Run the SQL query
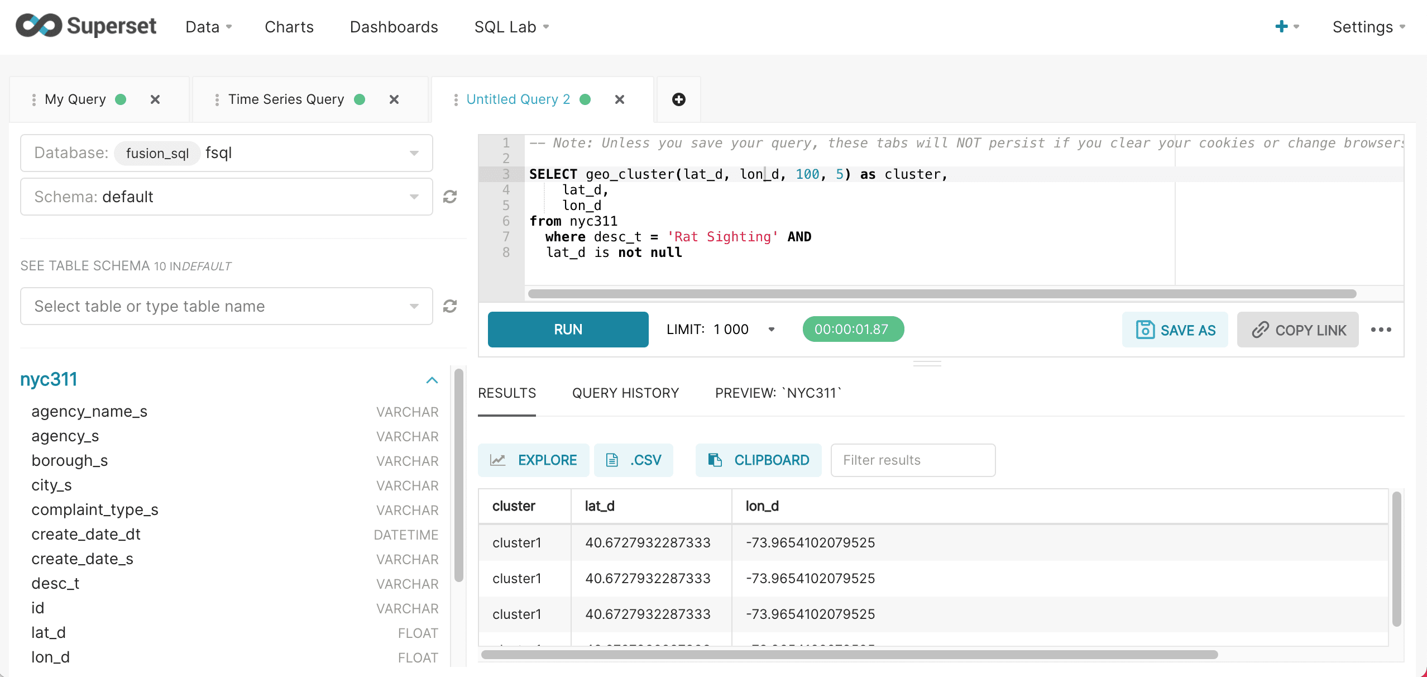The height and width of the screenshot is (677, 1427). (x=568, y=330)
